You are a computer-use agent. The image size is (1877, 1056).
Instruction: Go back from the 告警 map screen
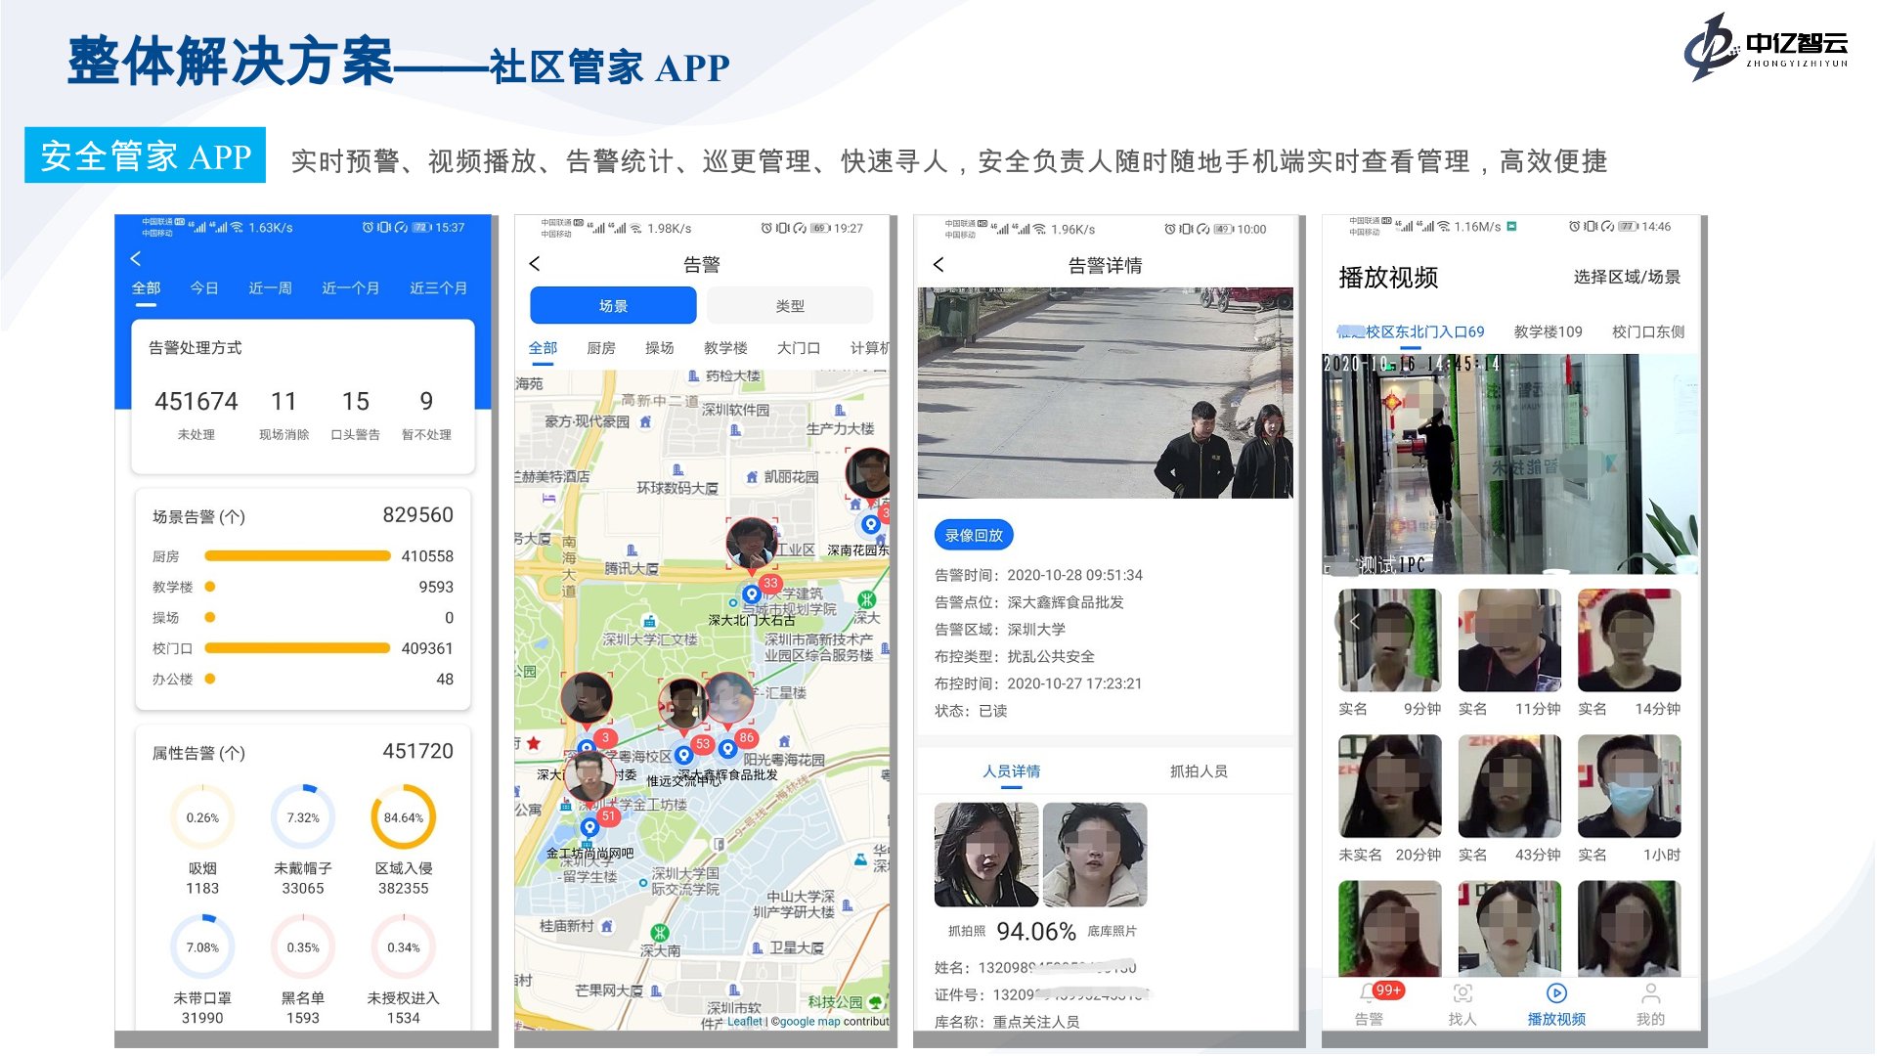(x=535, y=264)
